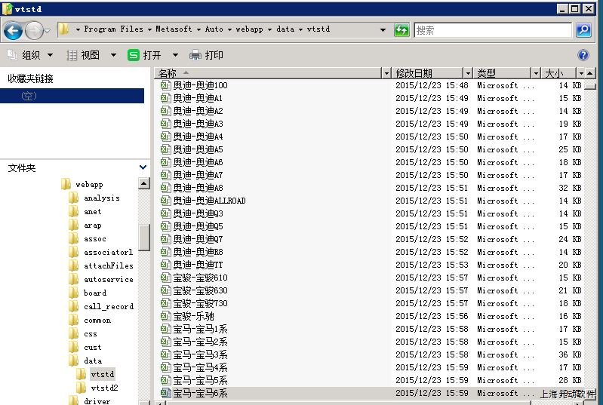The width and height of the screenshot is (603, 405).
Task: Click the search magnifier icon
Action: click(583, 30)
